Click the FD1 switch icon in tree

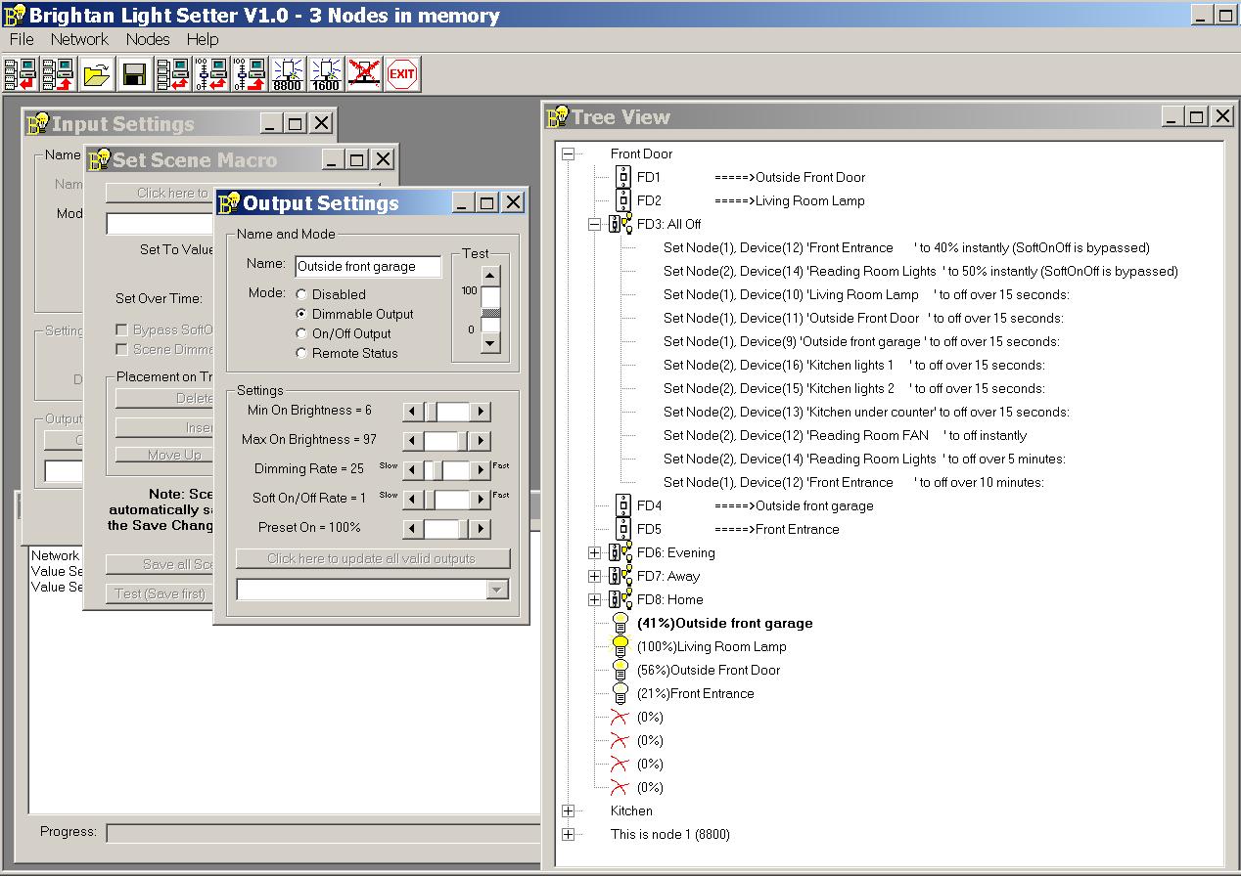pyautogui.click(x=623, y=177)
